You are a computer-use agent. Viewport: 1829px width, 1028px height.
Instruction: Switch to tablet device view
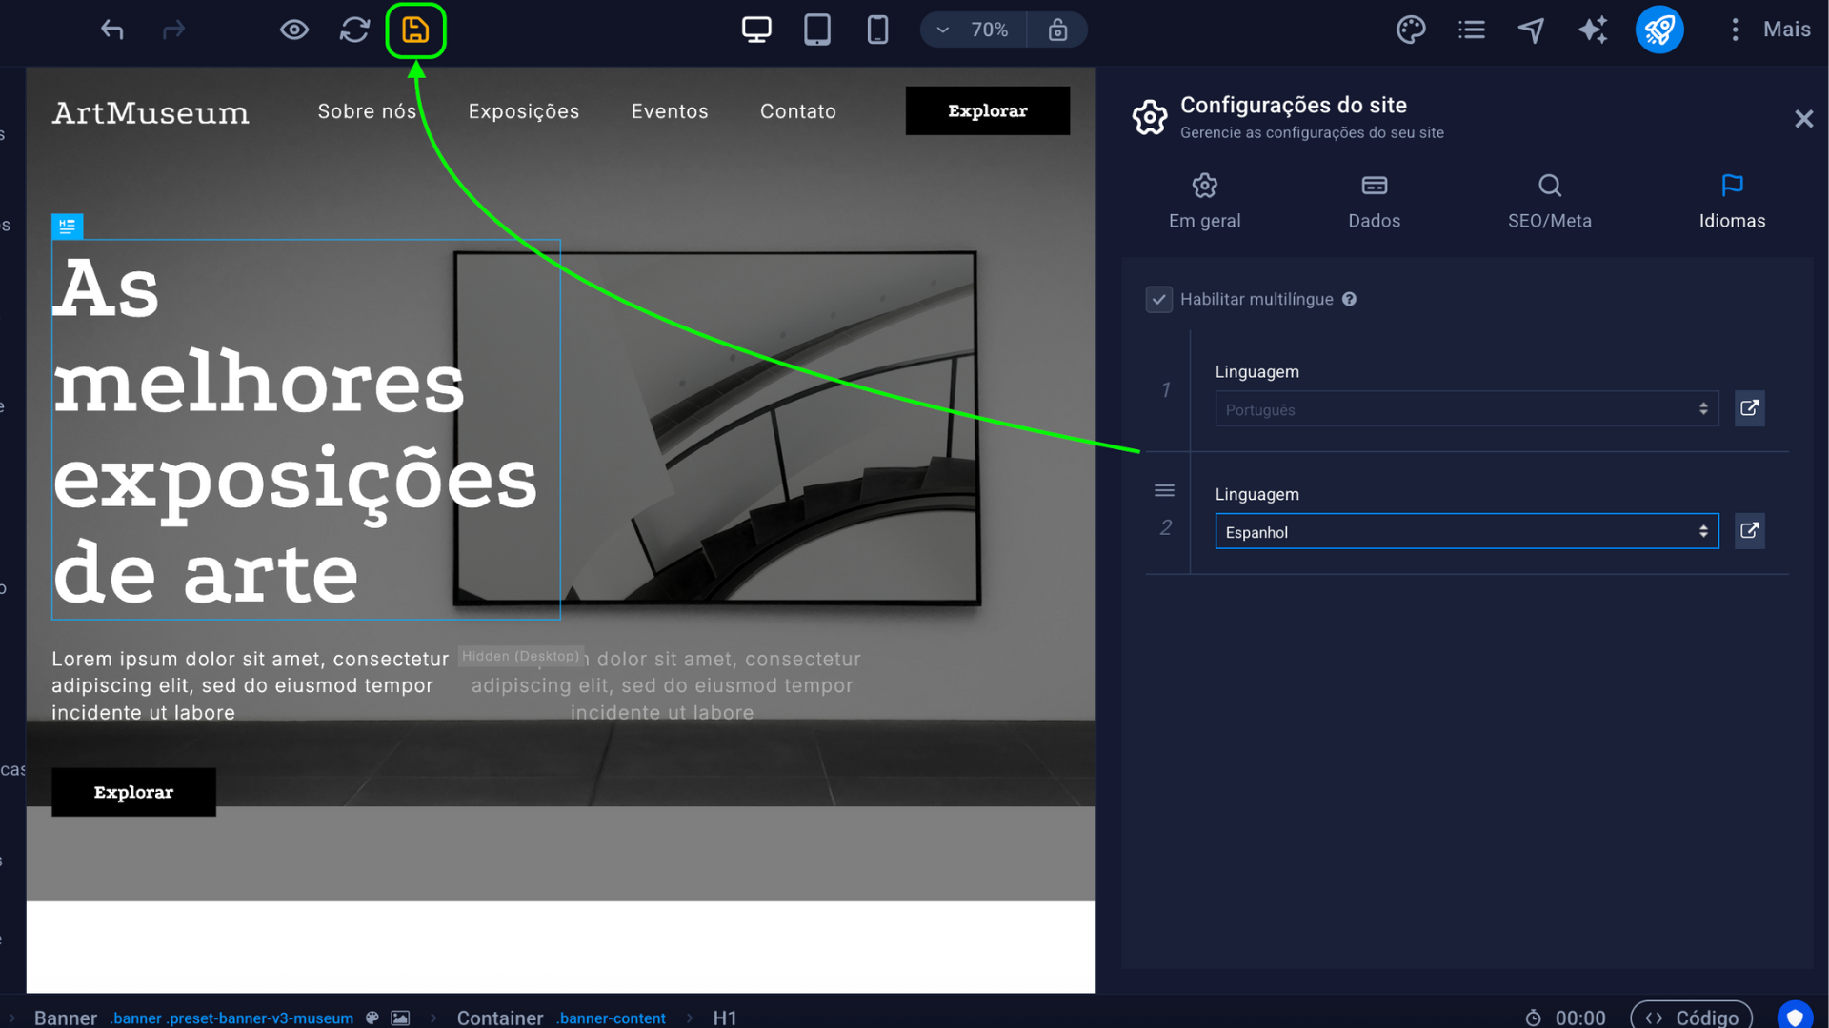(817, 30)
